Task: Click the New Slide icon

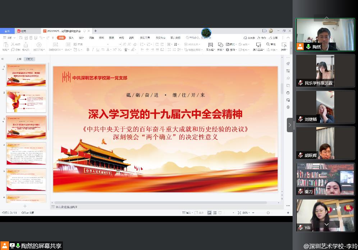Action: [55, 44]
